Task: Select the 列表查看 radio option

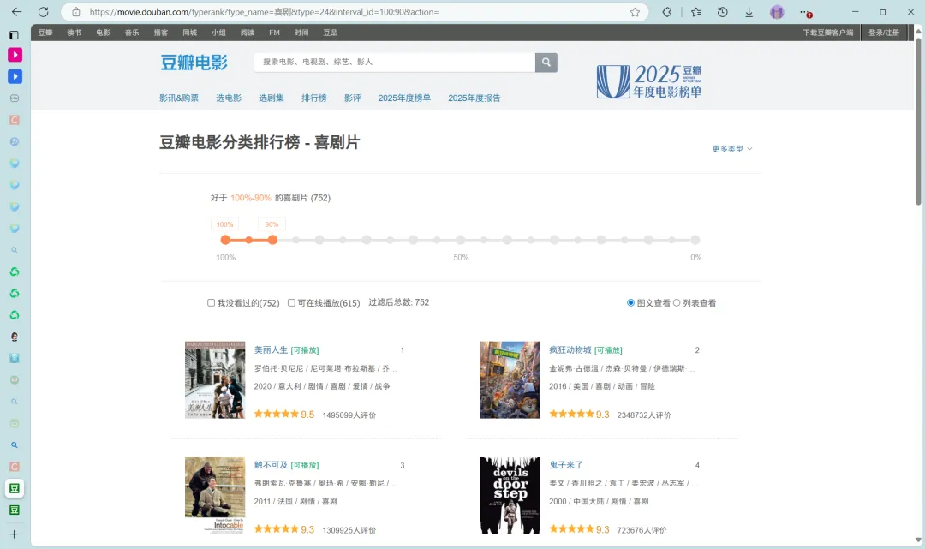Action: [x=677, y=302]
